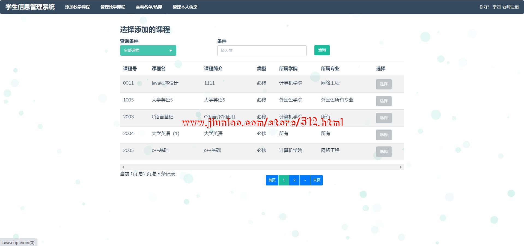524x246 pixels.
Task: Click the 注销 logout link
Action: tap(514, 7)
